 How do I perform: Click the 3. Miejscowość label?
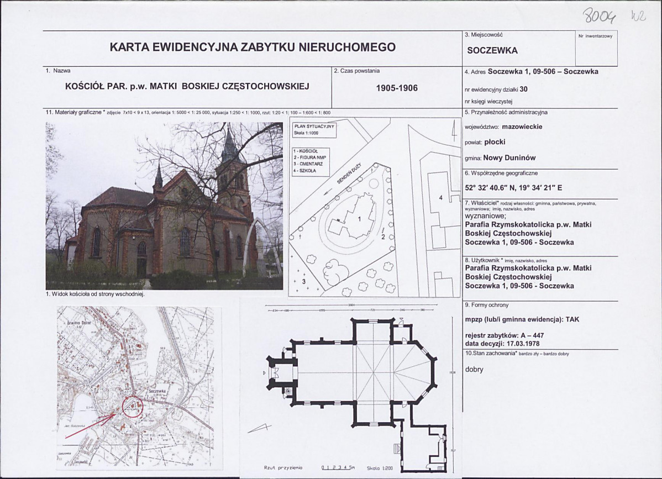484,35
